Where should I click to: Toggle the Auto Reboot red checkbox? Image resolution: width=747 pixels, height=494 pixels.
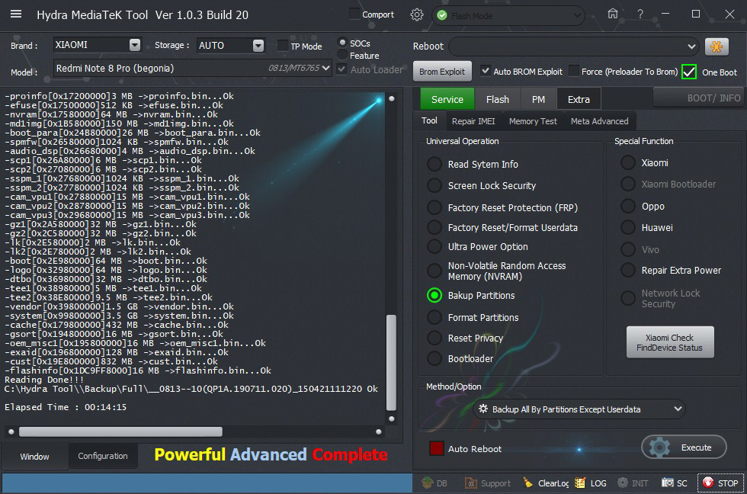pos(436,448)
